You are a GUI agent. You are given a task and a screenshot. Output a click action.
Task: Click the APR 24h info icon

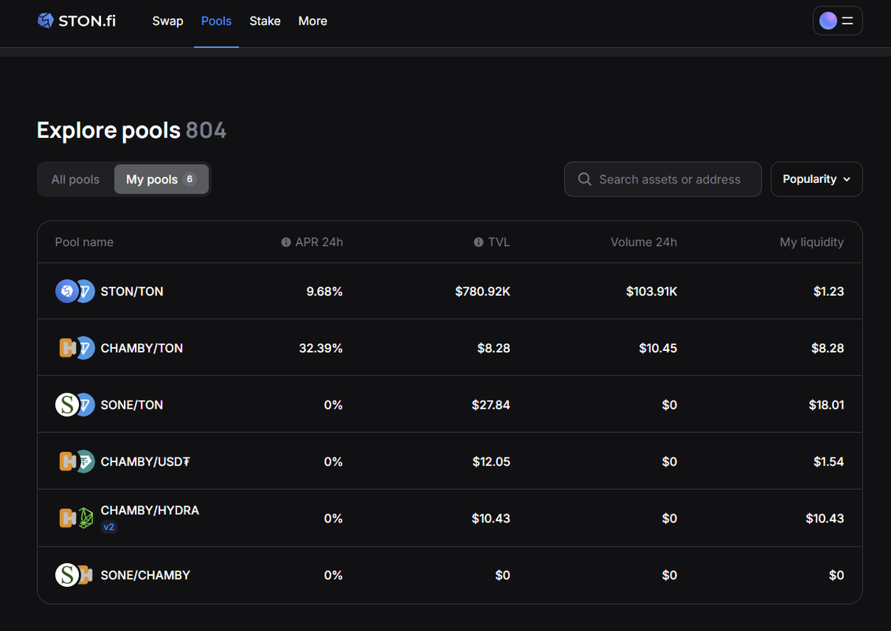point(286,242)
